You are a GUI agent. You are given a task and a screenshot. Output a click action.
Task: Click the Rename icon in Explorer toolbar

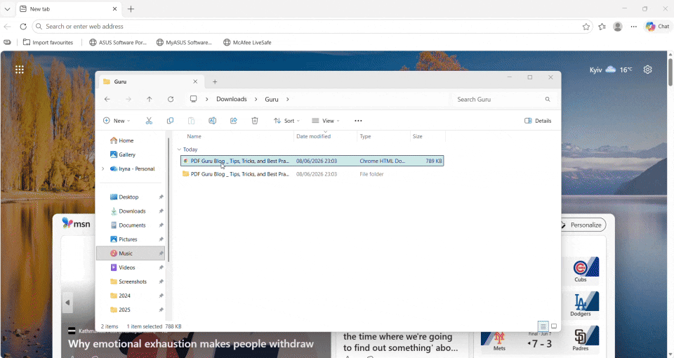pos(212,121)
